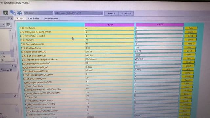Click E_K_UbattRecalageFlt_A0 write field showing 0.0099
The image size is (210, 118).
[157, 66]
